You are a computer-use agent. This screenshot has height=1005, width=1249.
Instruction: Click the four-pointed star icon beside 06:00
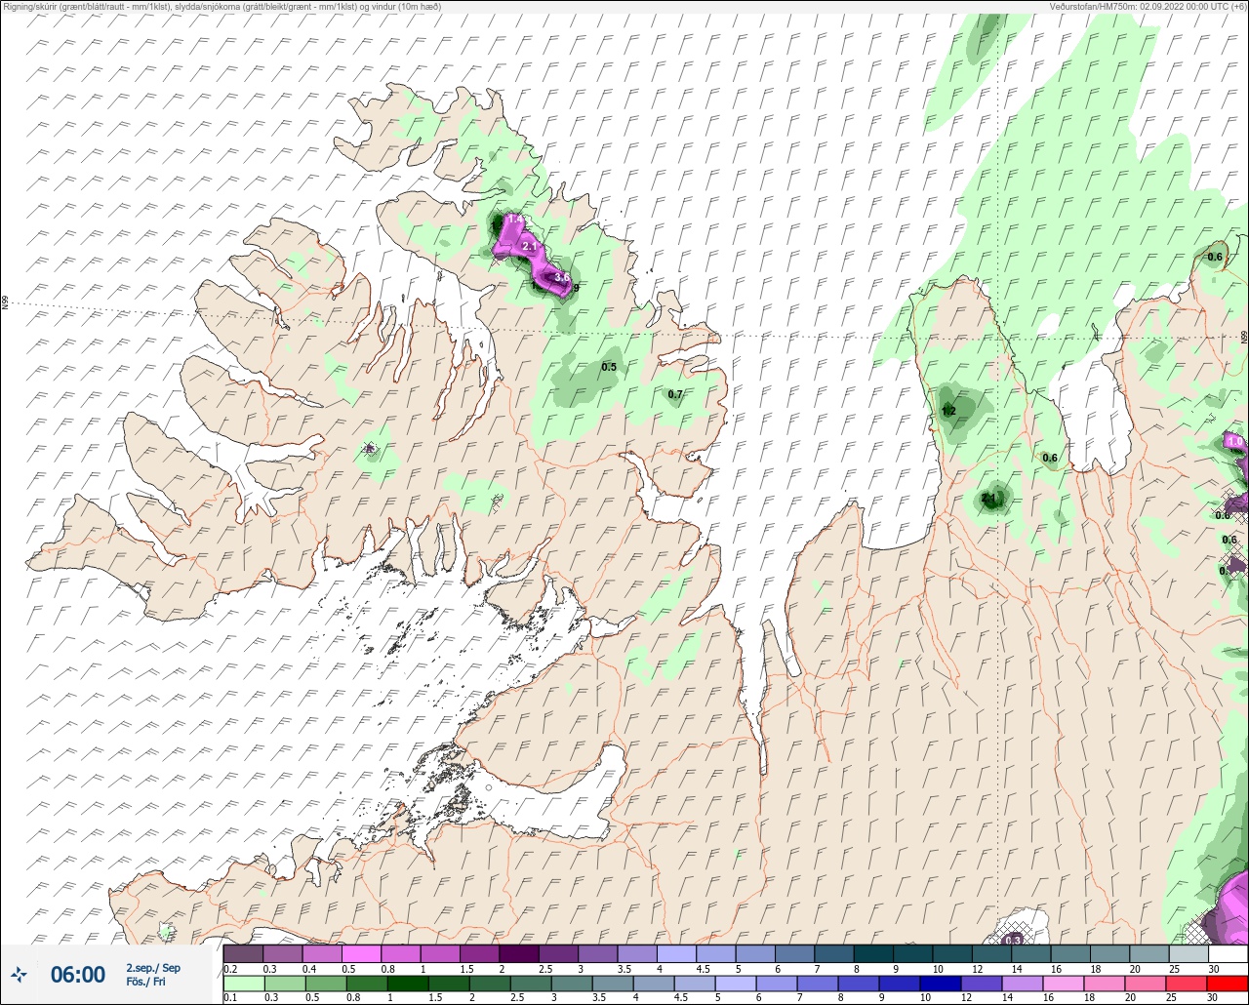19,974
